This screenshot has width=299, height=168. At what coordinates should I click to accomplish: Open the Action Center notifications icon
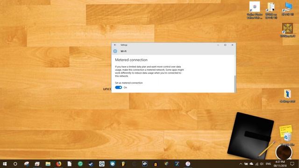click(292, 164)
